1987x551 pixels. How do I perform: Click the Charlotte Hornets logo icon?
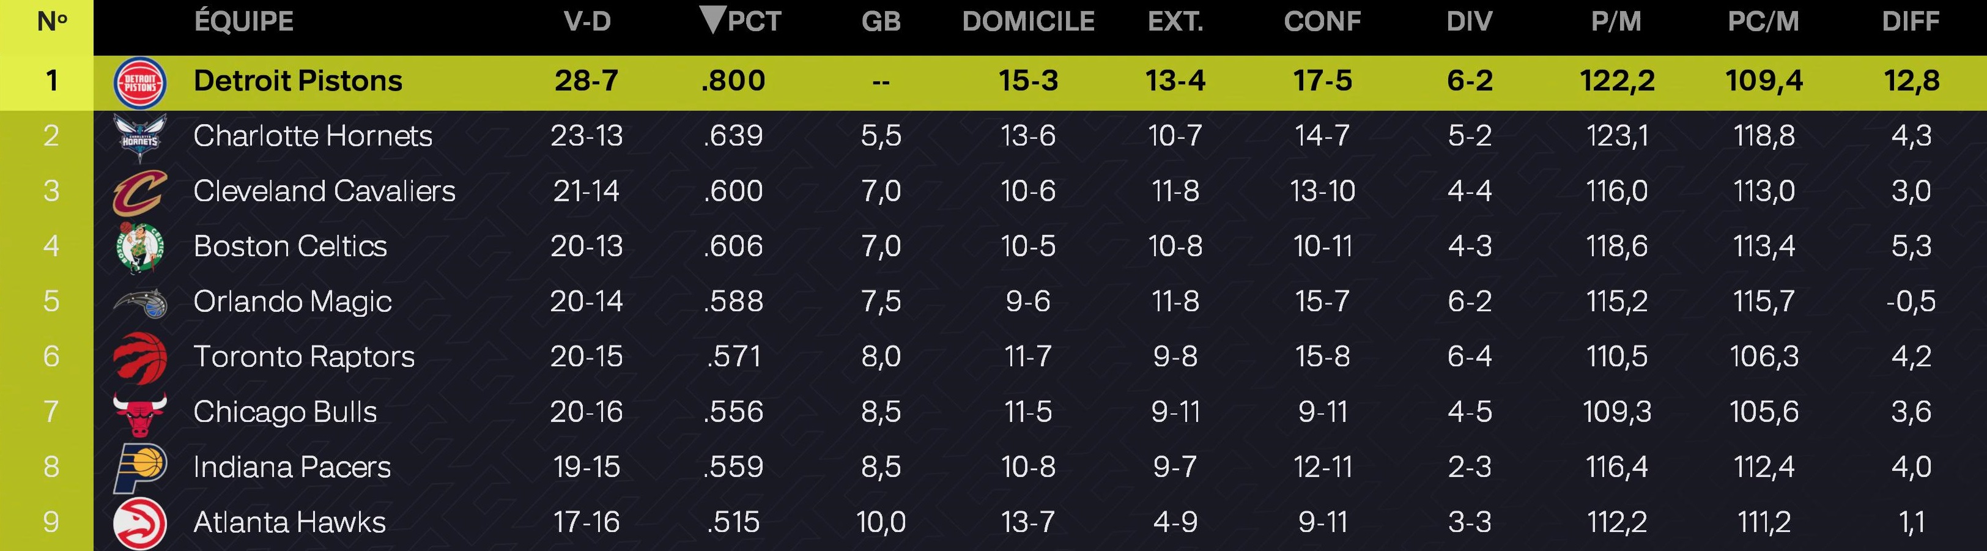coord(139,138)
